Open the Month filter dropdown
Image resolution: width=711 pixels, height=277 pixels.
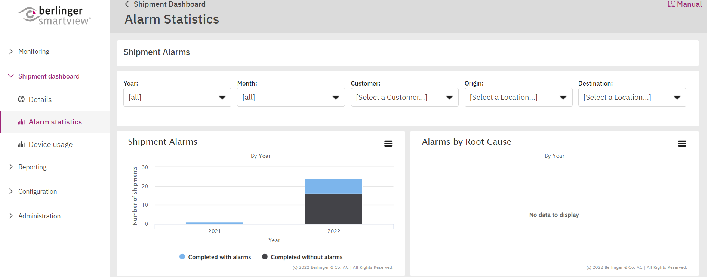point(291,97)
